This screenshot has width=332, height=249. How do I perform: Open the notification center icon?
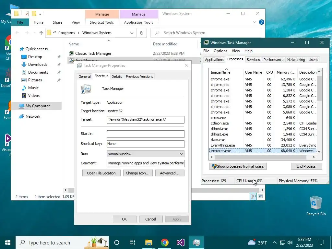321,243
